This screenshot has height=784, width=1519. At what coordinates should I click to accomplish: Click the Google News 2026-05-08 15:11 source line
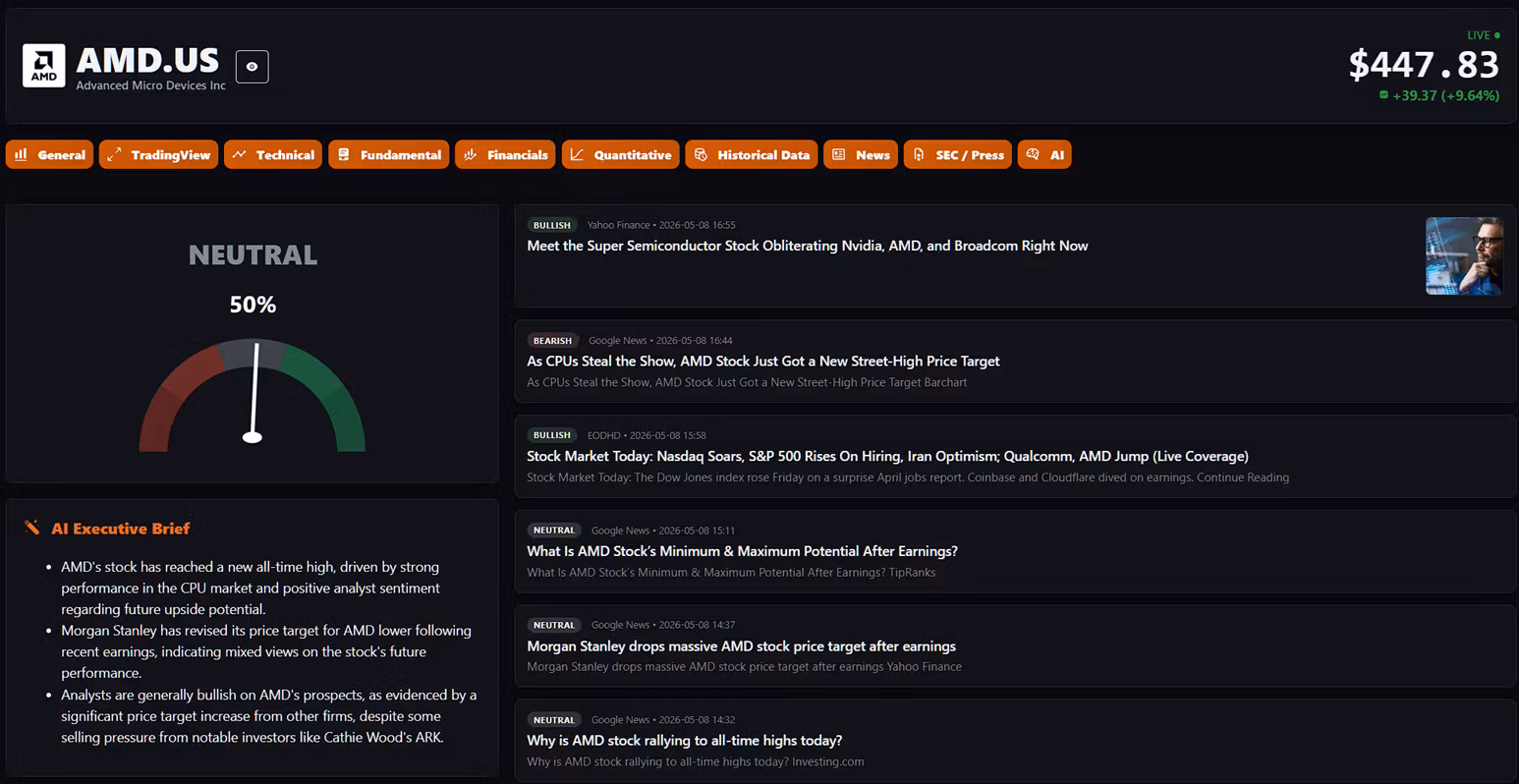[663, 531]
